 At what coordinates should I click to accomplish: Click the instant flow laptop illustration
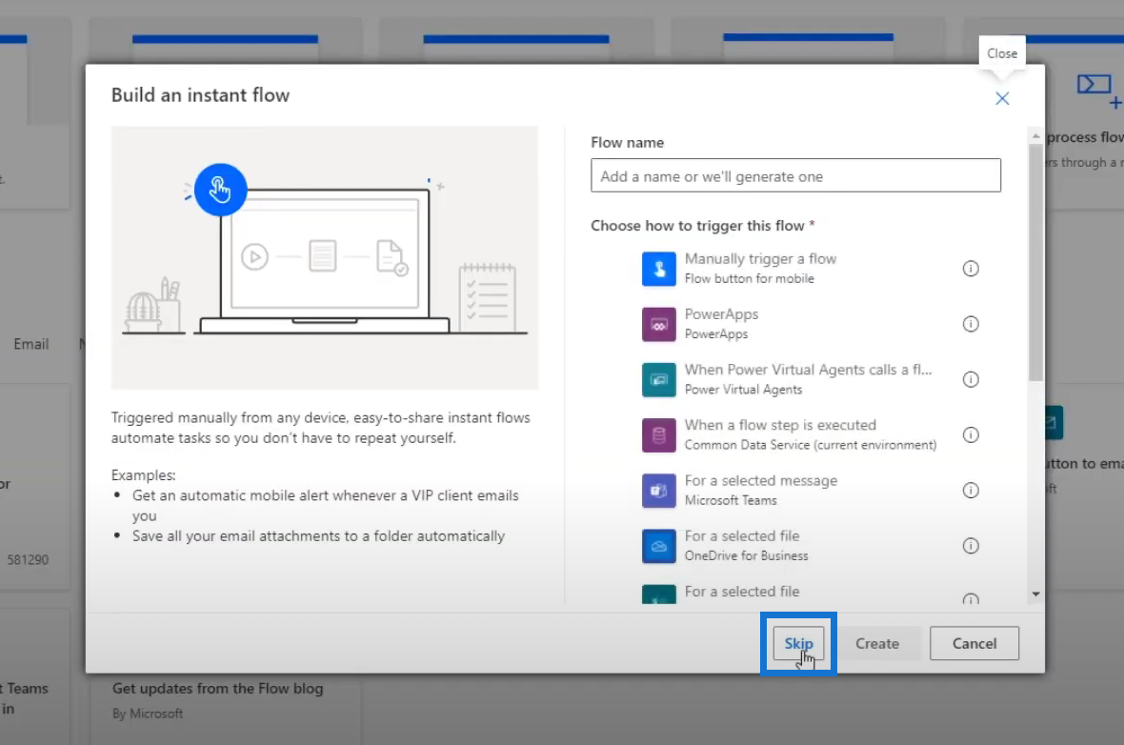click(324, 257)
